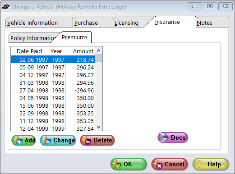Viewport: 235px width, 174px height.
Task: Click the 327.84 amount cell
Action: (x=80, y=128)
